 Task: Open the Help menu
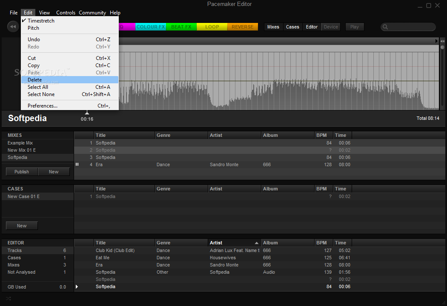[115, 12]
